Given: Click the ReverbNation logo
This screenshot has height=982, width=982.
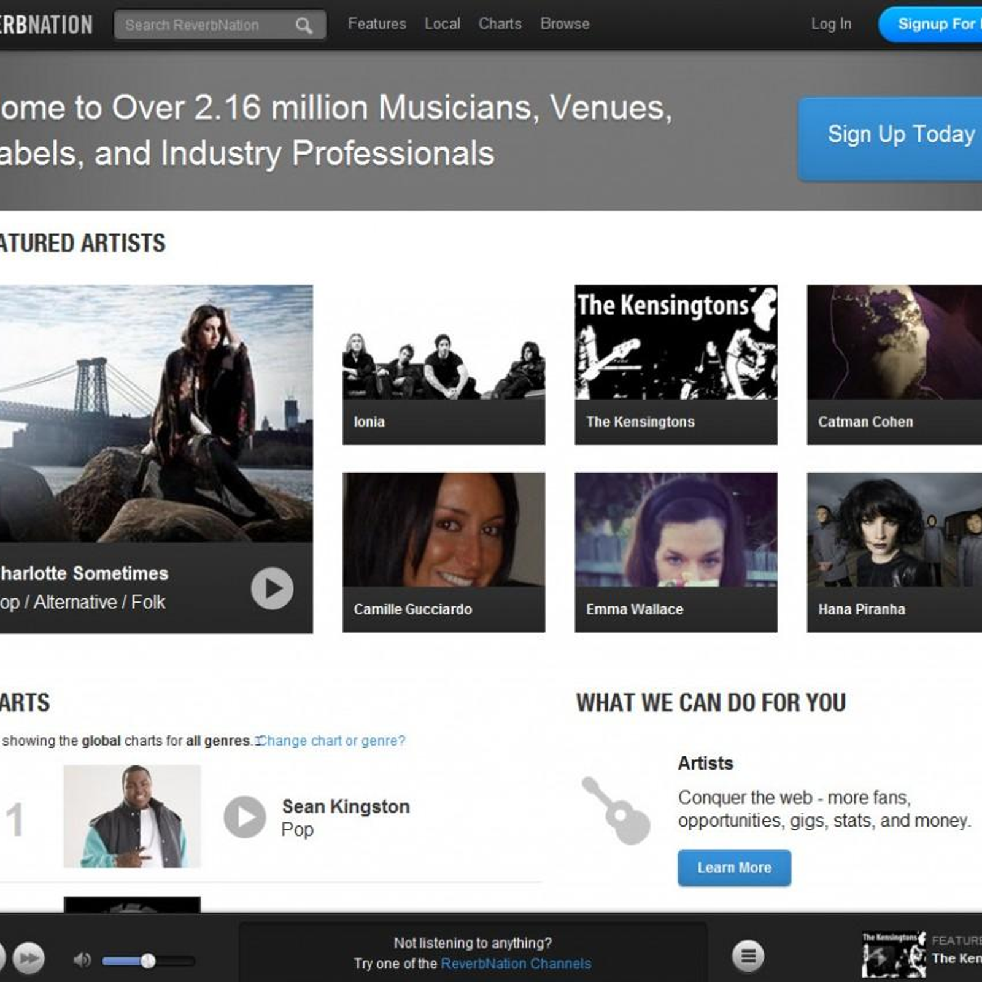Looking at the screenshot, I should (46, 25).
